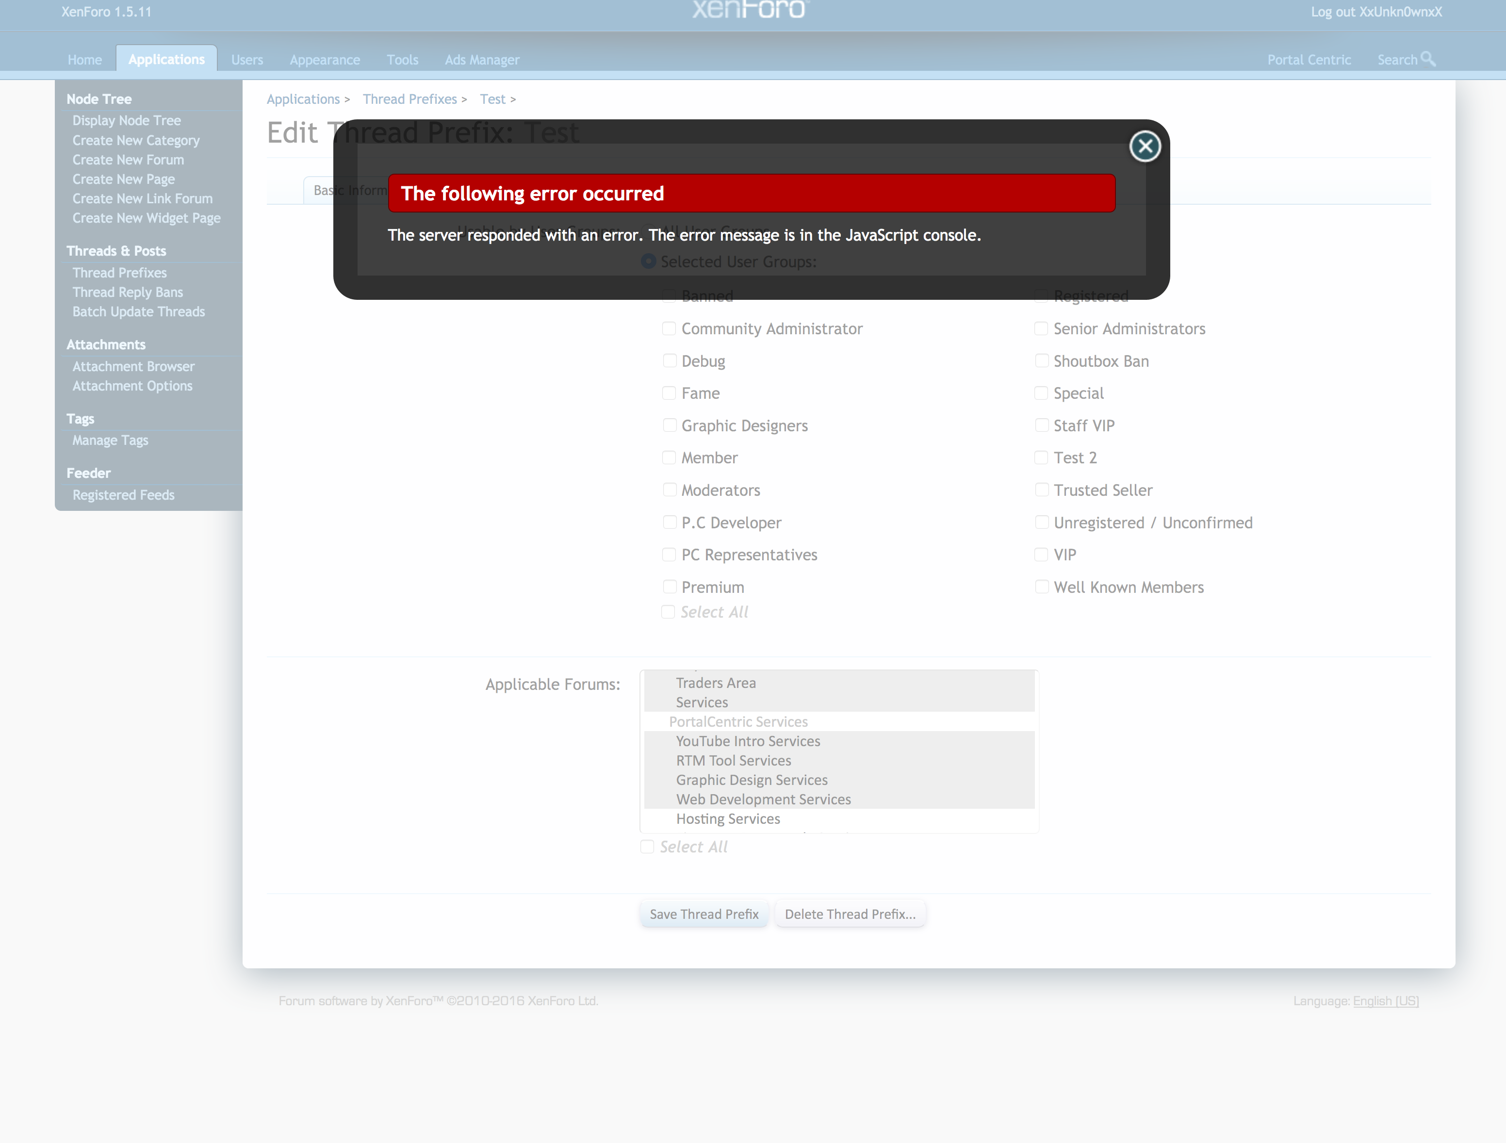This screenshot has width=1506, height=1143.
Task: Open Thread Reply Bans in sidebar
Action: [127, 292]
